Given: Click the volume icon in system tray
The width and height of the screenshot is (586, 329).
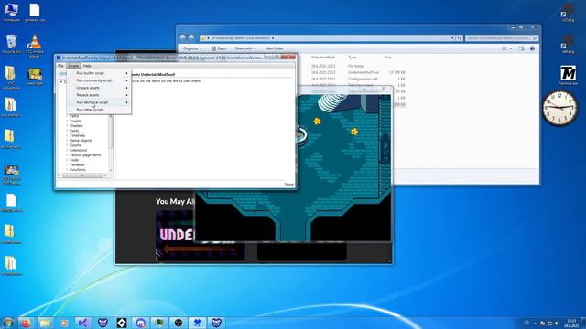Looking at the screenshot, I should coord(557,323).
